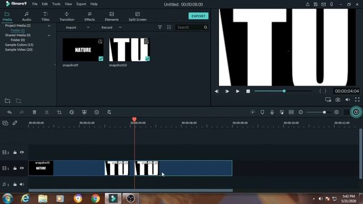Collapse the Shared Media chevron
The image size is (363, 204).
click(49, 35)
